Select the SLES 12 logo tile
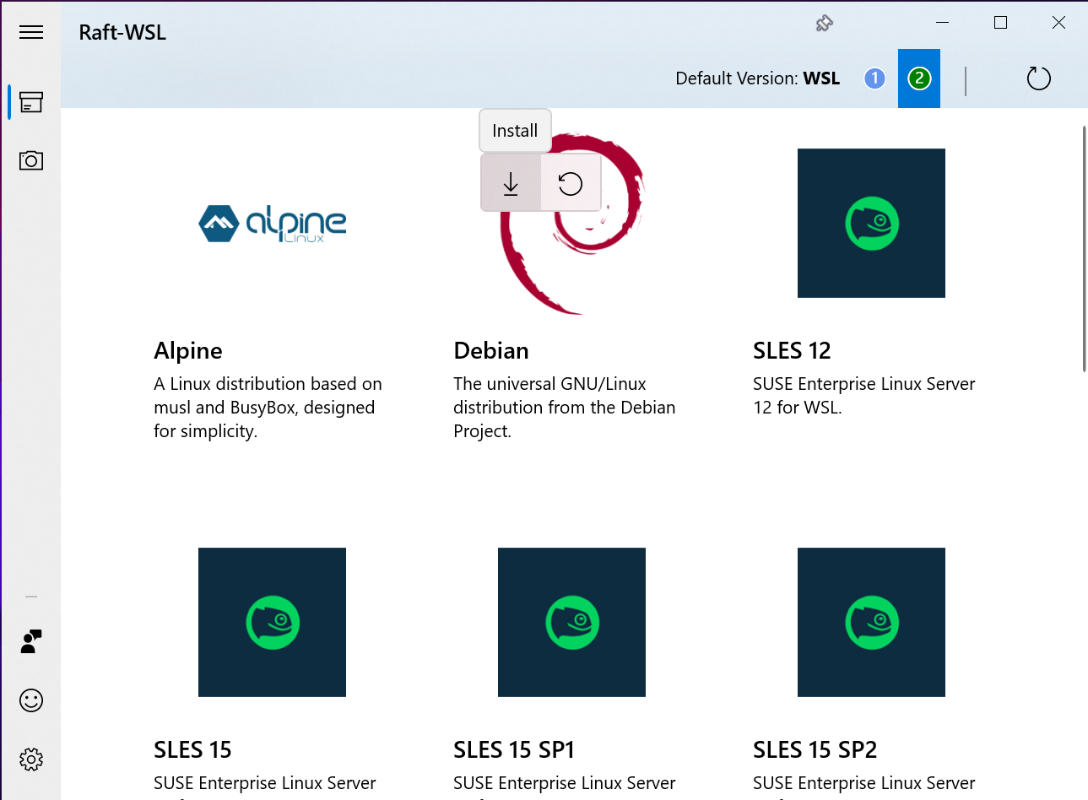The image size is (1088, 800). click(871, 224)
